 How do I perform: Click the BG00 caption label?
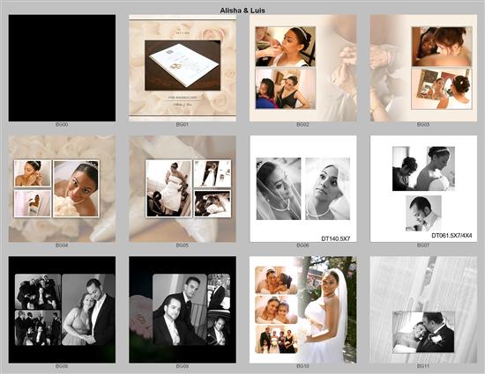tap(62, 125)
